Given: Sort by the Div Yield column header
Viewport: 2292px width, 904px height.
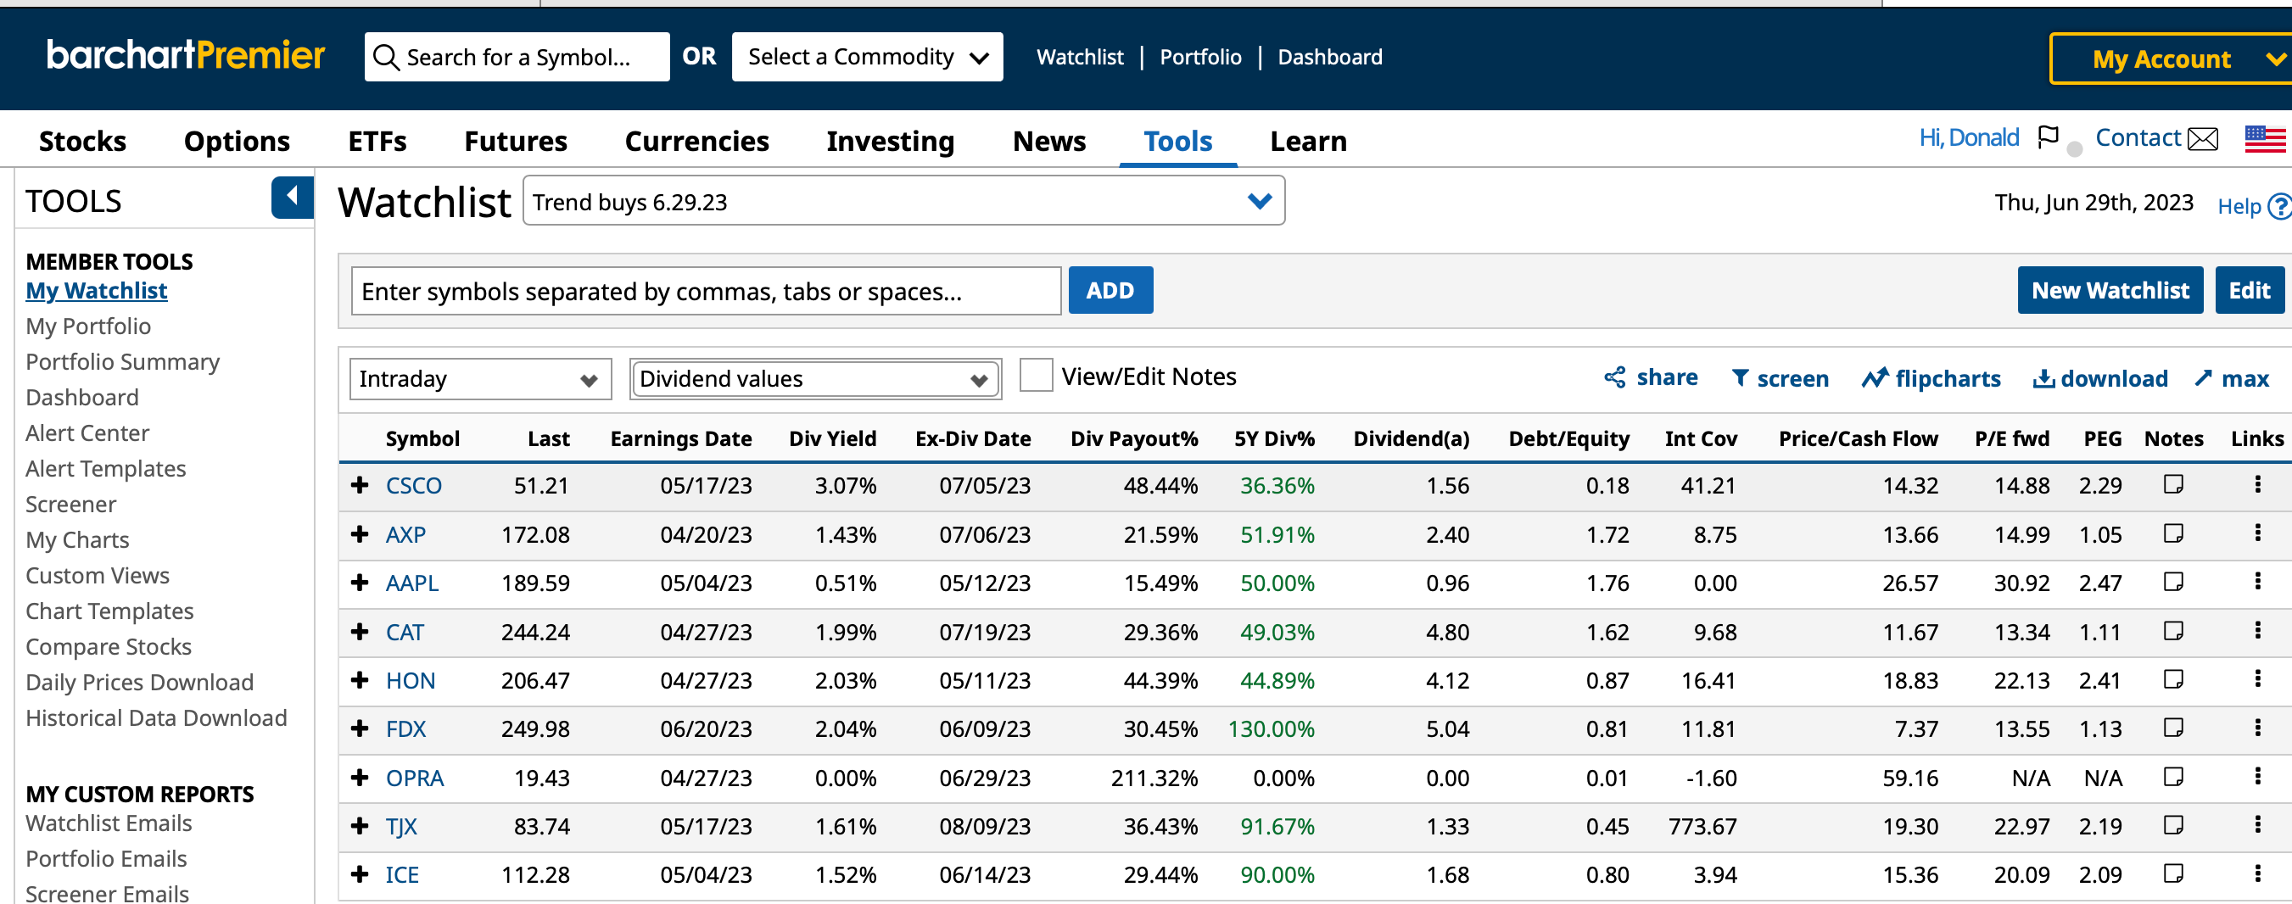Looking at the screenshot, I should (832, 438).
